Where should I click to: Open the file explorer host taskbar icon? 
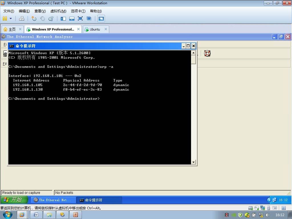[x=49, y=215]
